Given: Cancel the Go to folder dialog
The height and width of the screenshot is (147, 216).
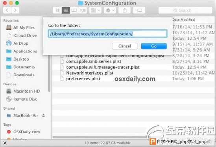Looking at the screenshot, I should tap(125, 46).
